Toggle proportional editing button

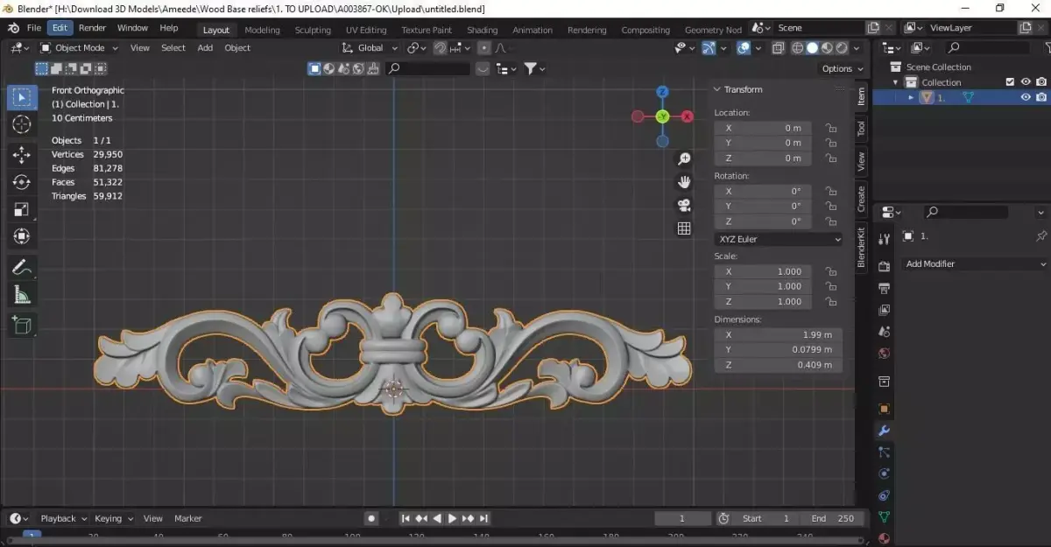(483, 48)
